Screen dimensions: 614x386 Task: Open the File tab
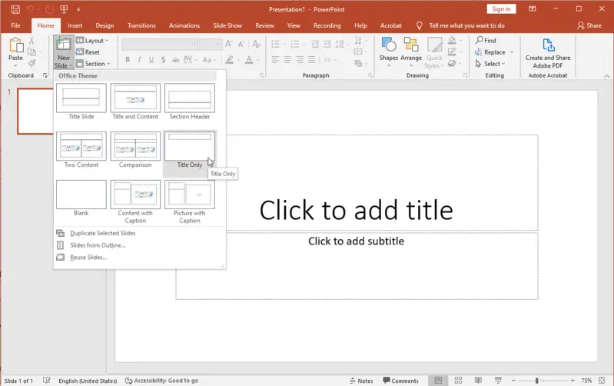point(15,25)
